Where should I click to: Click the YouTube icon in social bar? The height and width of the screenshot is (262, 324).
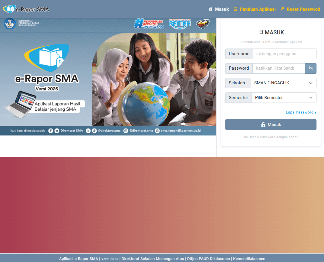[x=57, y=131]
